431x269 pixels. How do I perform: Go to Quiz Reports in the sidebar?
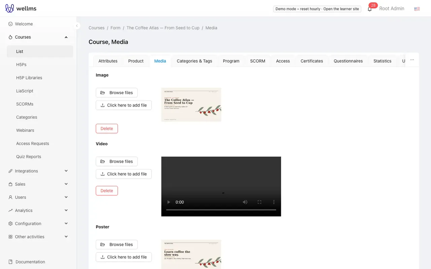click(x=29, y=157)
